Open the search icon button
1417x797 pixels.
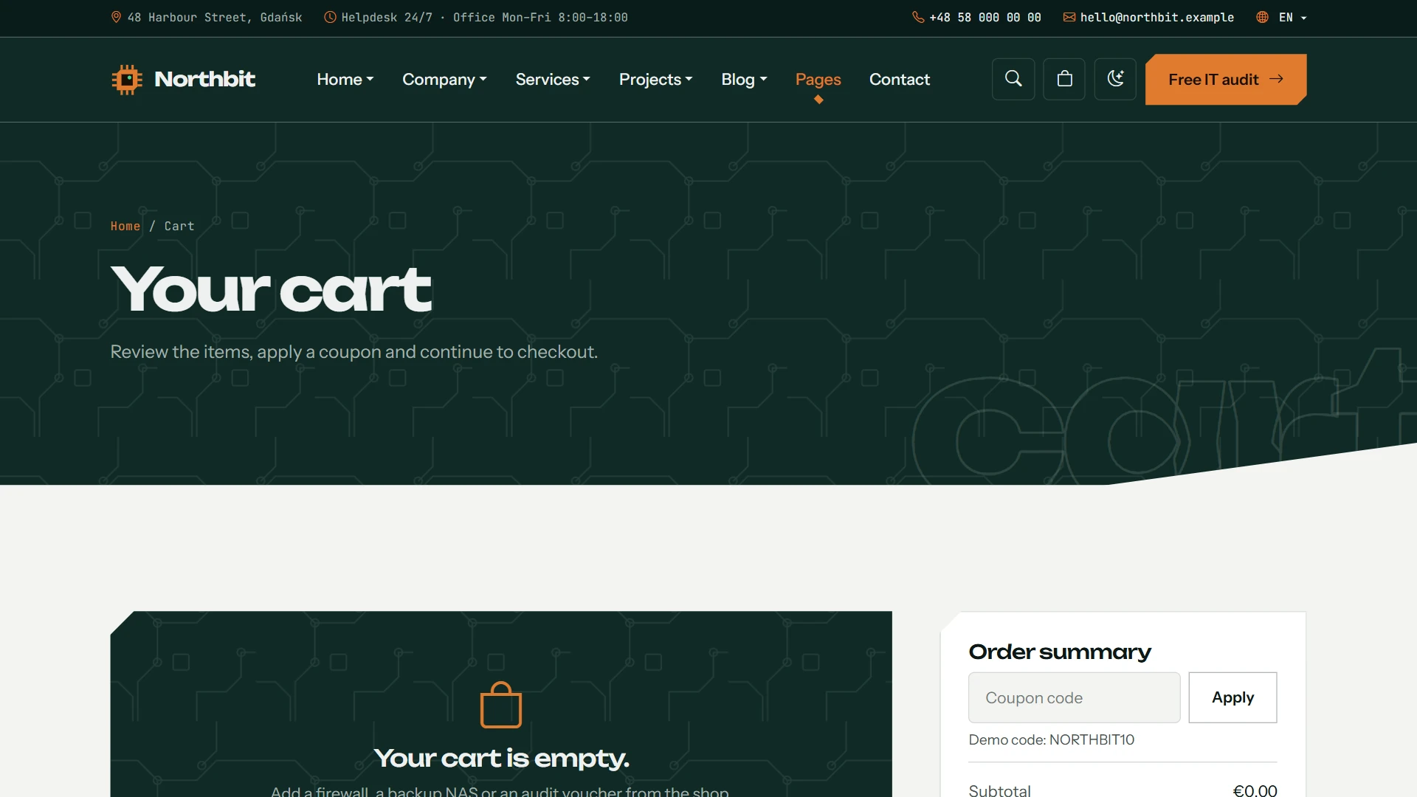[x=1013, y=79]
